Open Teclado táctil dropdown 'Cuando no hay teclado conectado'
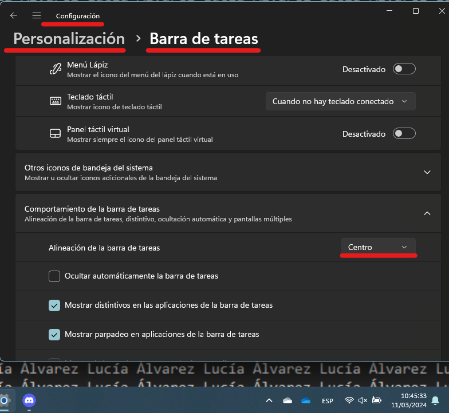The height and width of the screenshot is (413, 449). point(340,101)
